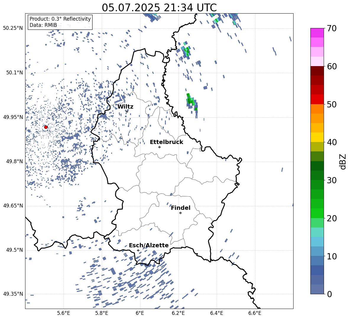Click the 50.1°N latitude label
Image resolution: width=350 pixels, height=319 pixels.
coord(14,73)
